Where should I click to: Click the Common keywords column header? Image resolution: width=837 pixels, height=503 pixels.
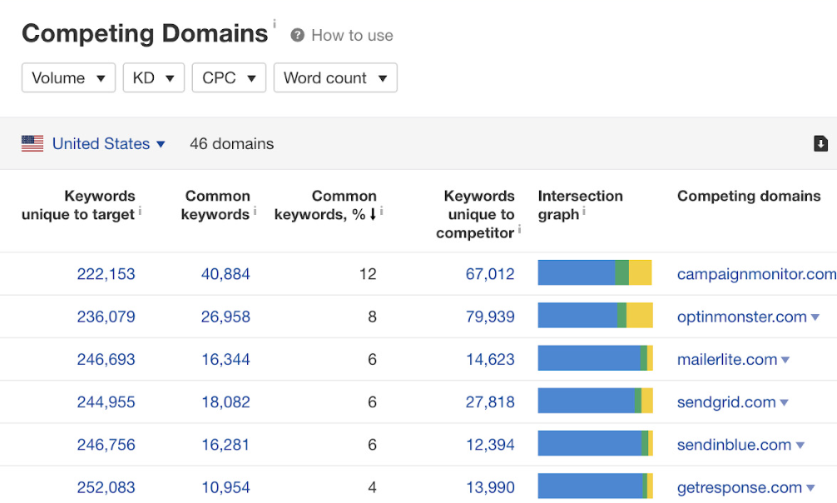tap(215, 205)
